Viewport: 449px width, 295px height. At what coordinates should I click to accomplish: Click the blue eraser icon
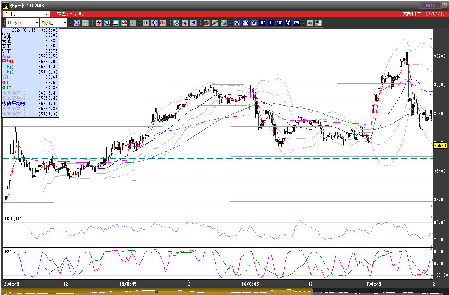(193, 23)
